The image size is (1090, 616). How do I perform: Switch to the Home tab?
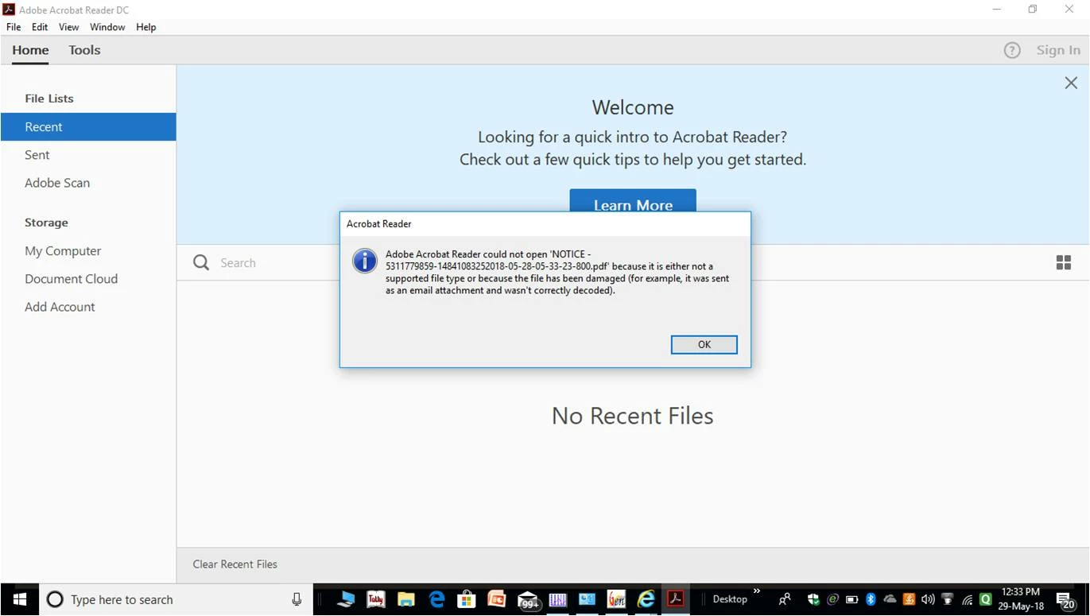(30, 50)
